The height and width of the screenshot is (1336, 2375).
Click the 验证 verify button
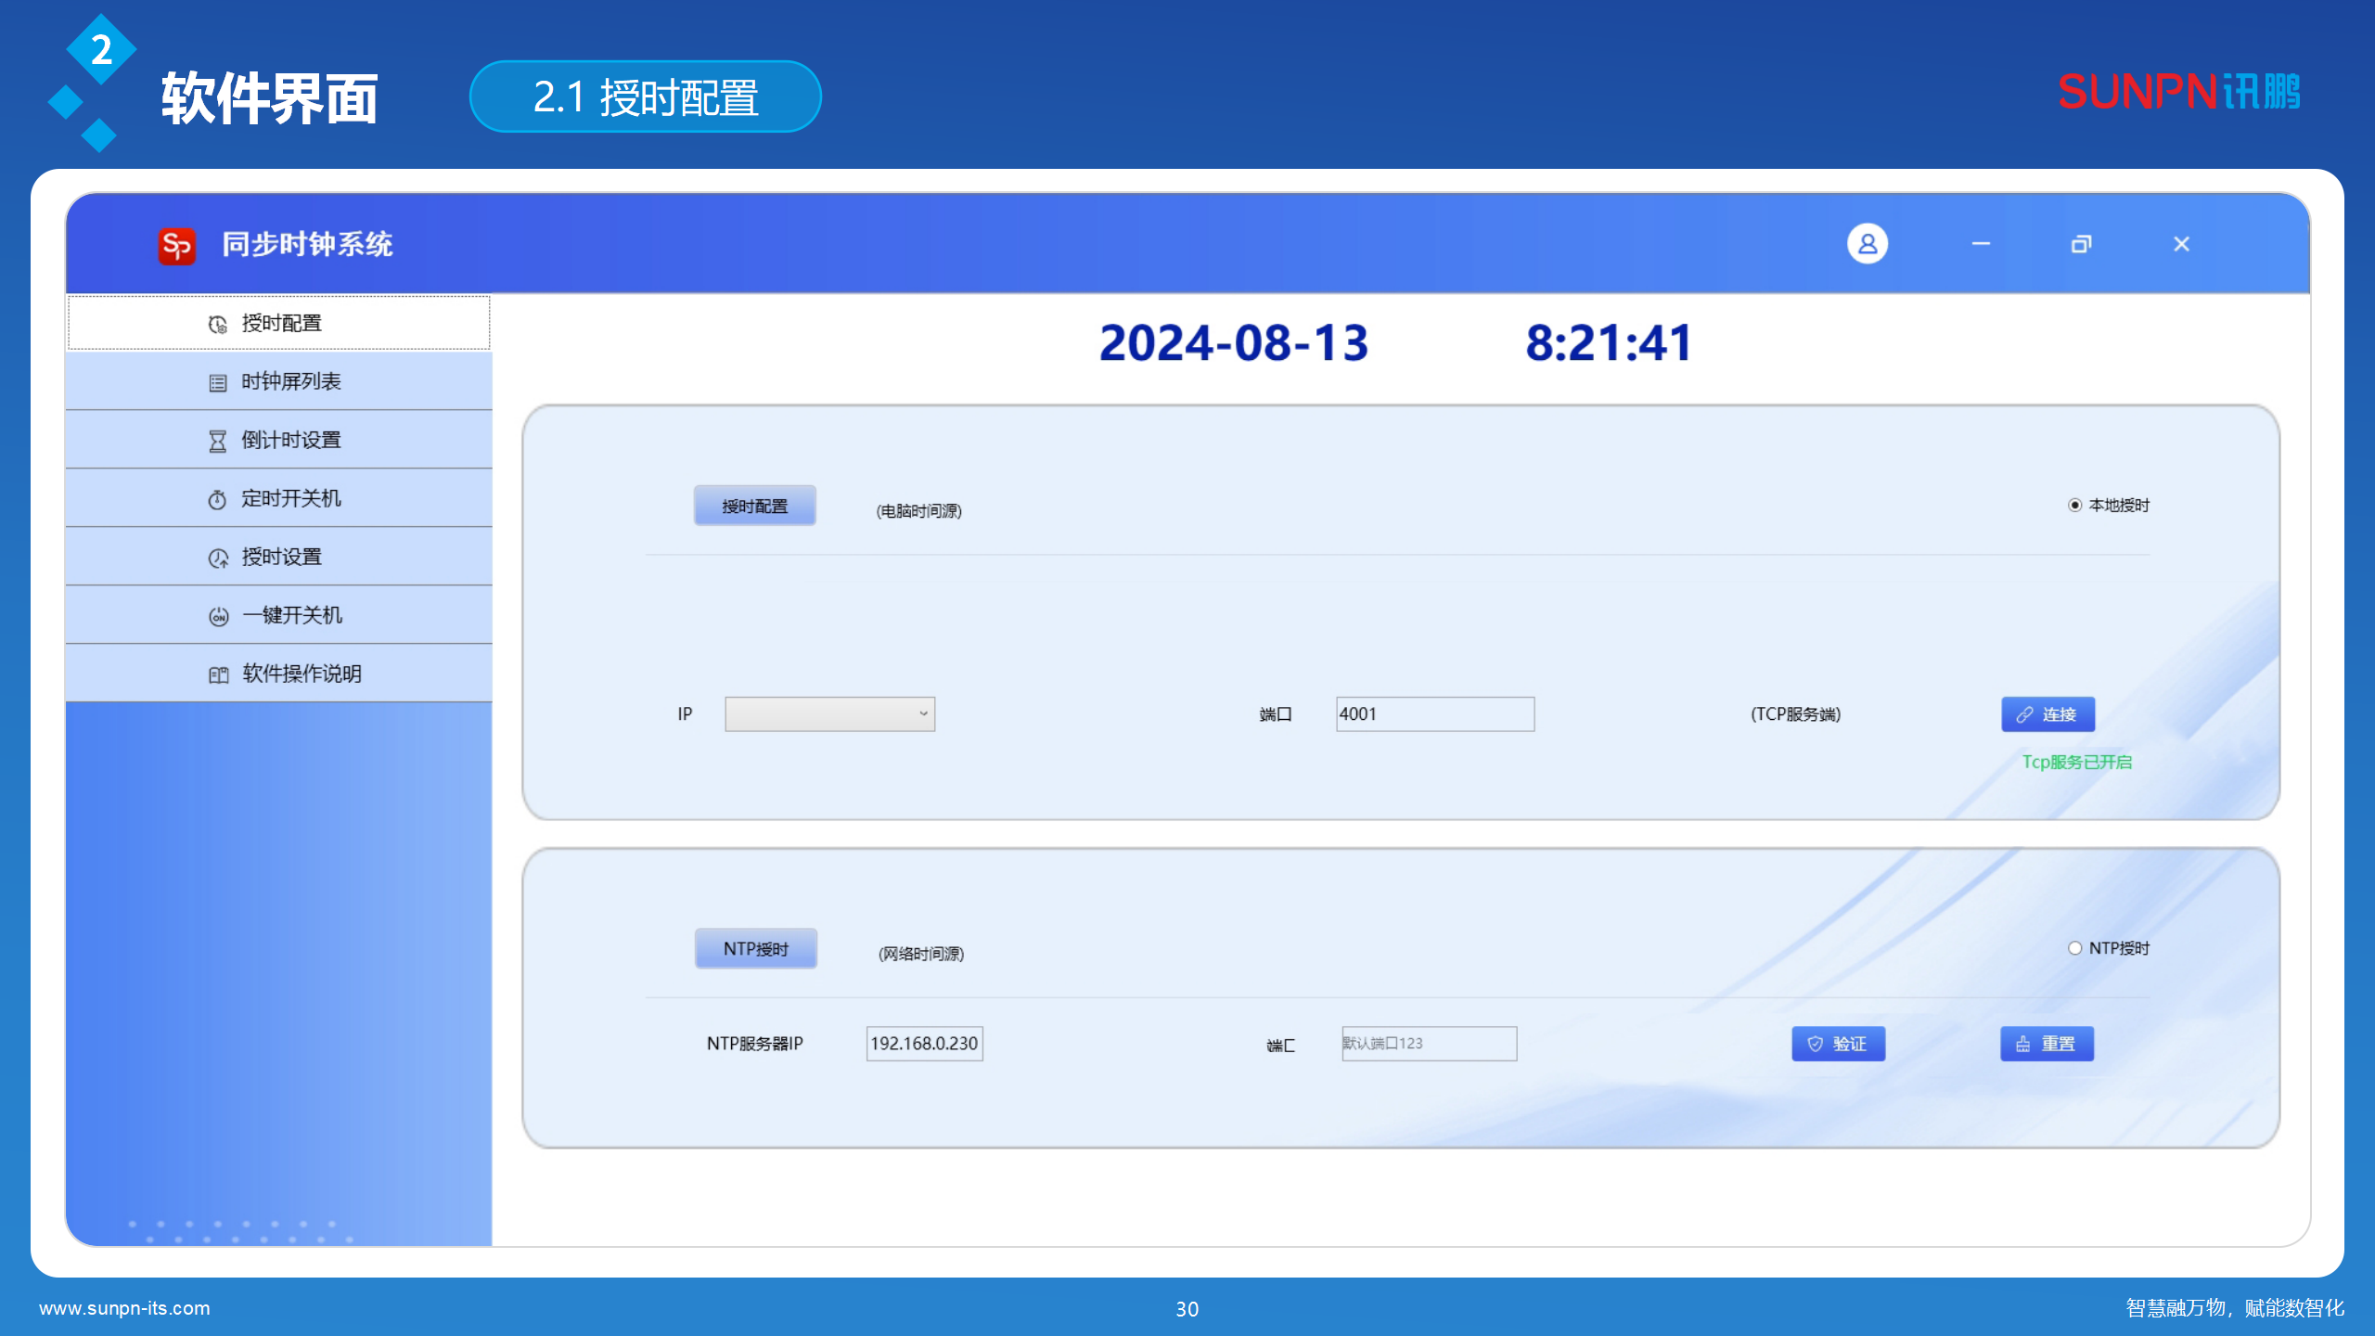point(1838,1043)
